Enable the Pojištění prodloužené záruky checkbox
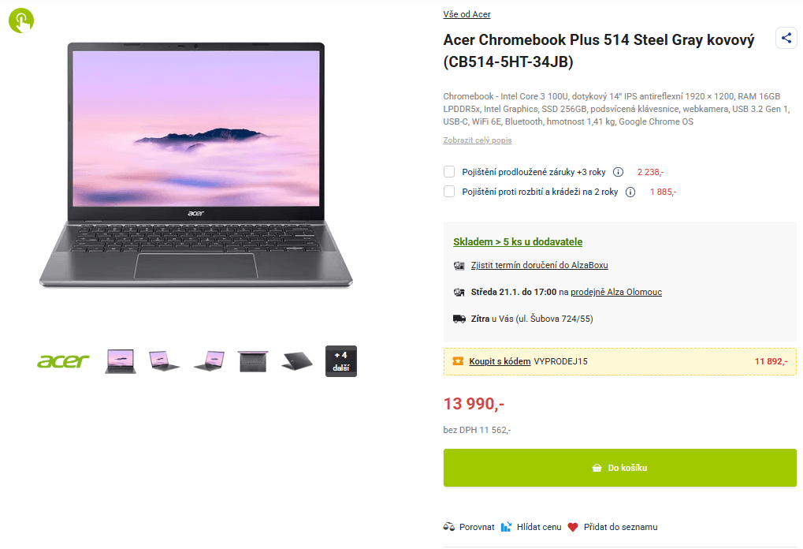This screenshot has width=803, height=549. point(448,171)
